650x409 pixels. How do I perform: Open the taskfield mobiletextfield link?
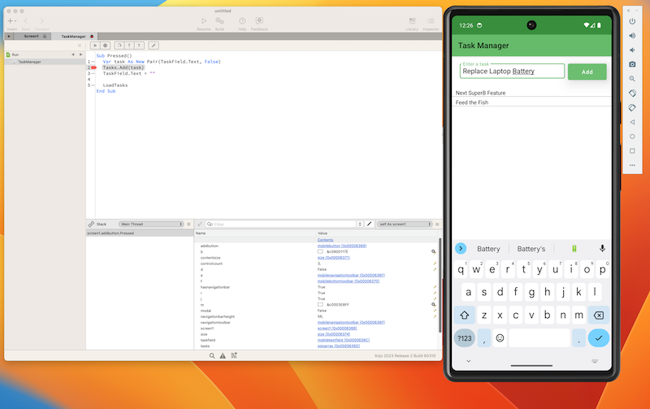[x=344, y=340]
